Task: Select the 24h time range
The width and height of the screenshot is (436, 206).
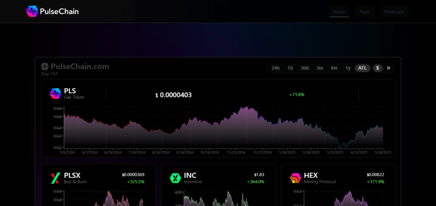Action: tap(275, 68)
